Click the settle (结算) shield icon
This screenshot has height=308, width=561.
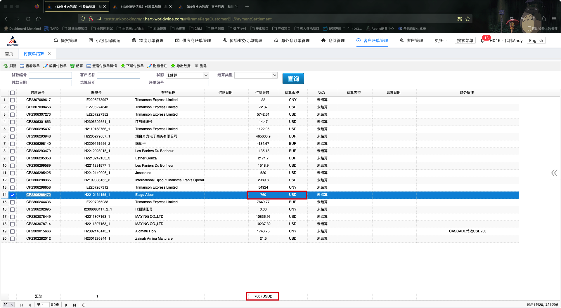(x=72, y=66)
